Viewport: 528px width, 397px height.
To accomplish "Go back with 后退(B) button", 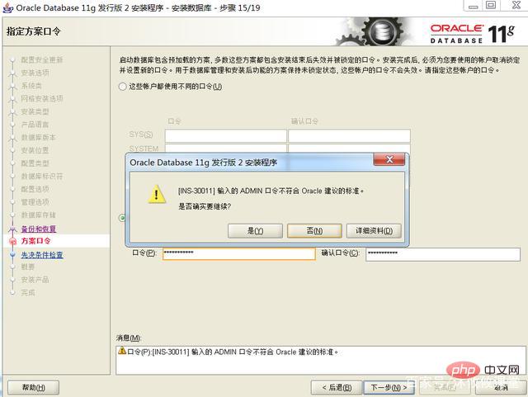I will click(337, 388).
